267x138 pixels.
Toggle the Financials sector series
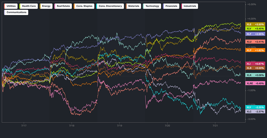(x=171, y=6)
